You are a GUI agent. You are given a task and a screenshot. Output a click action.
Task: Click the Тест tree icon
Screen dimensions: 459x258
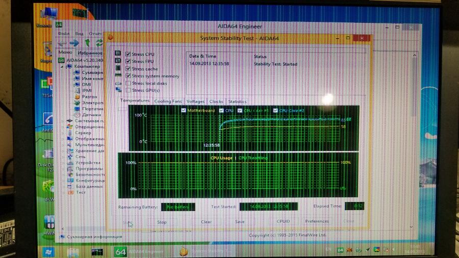pyautogui.click(x=70, y=192)
